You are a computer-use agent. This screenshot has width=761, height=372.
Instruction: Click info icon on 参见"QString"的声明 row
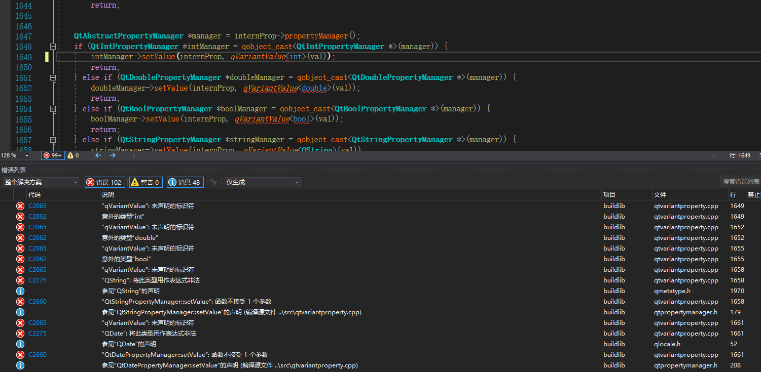pos(20,291)
